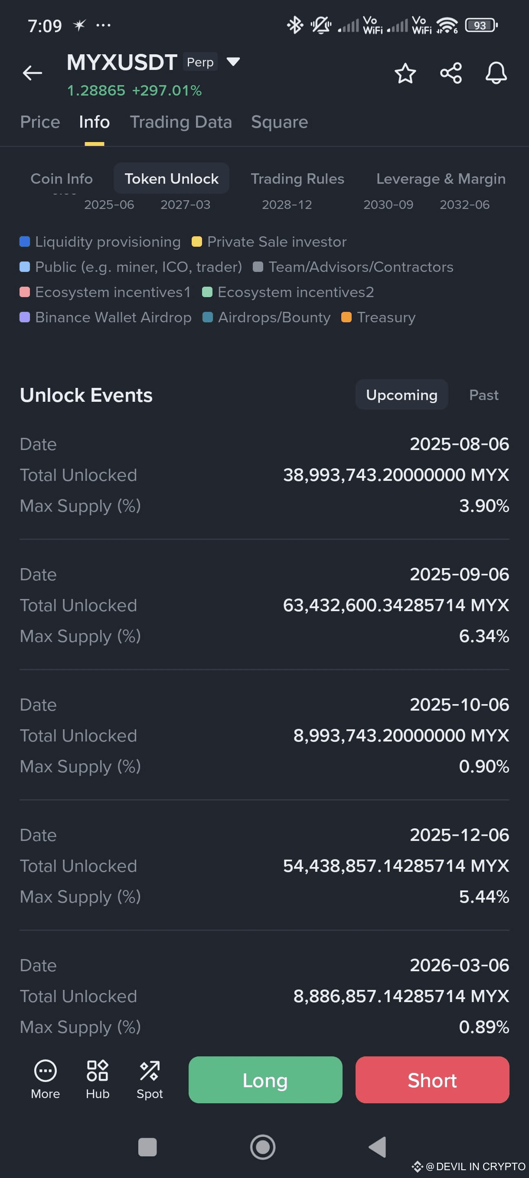Set a price alert with bell icon
This screenshot has height=1178, width=529.
click(x=496, y=73)
